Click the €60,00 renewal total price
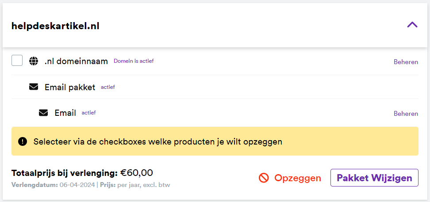Screen dimensions: 430x202 (x=136, y=172)
